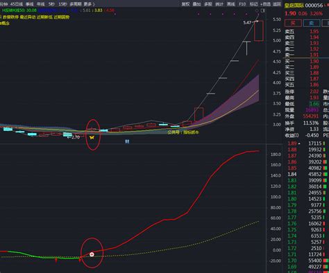Click the latest tall red candlestick
This screenshot has width=329, height=273.
click(x=259, y=30)
